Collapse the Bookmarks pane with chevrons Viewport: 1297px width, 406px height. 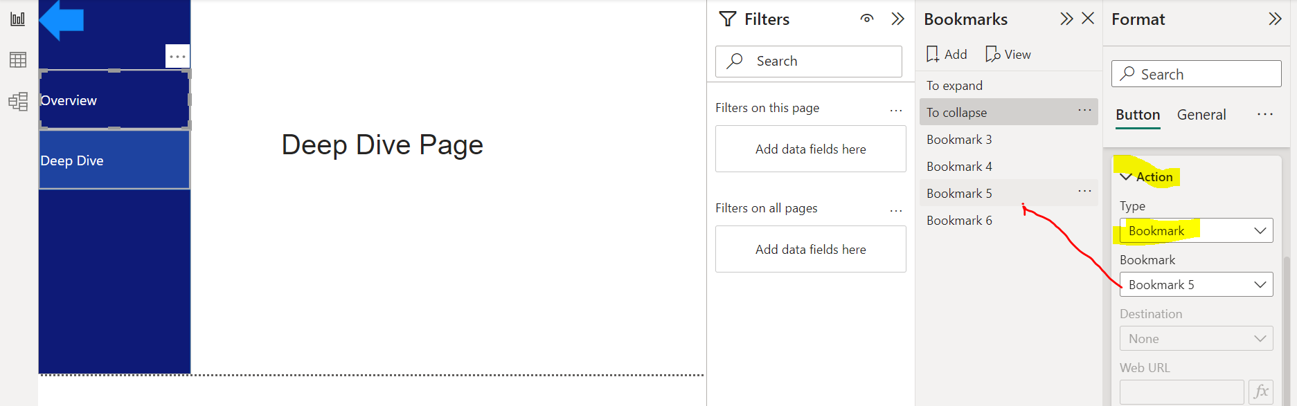(x=1066, y=19)
